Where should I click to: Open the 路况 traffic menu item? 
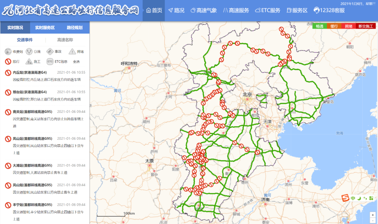[x=176, y=10]
